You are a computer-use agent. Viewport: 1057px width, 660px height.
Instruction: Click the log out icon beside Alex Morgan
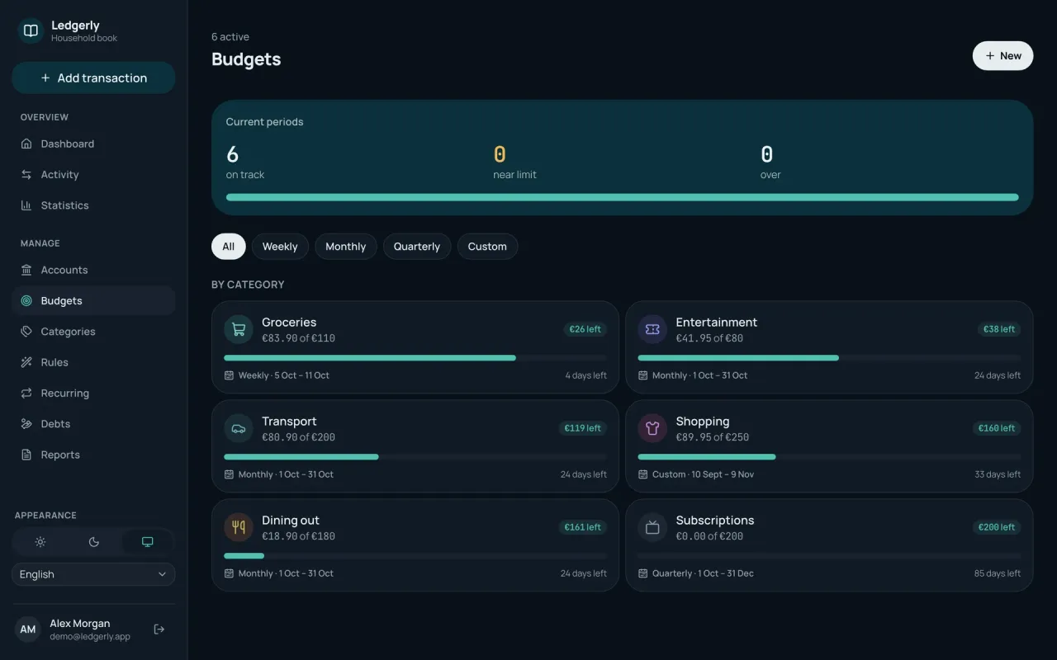[159, 629]
